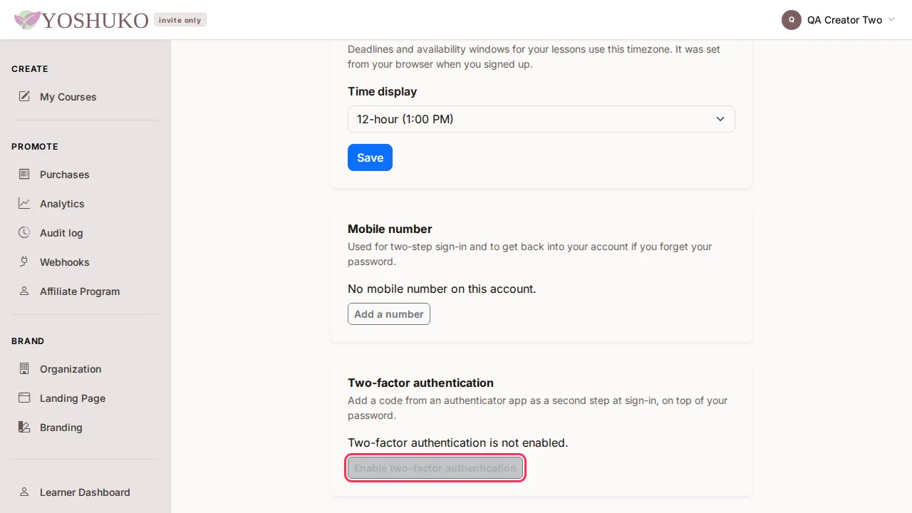Click the My Courses pencil icon
912x513 pixels.
pos(24,96)
